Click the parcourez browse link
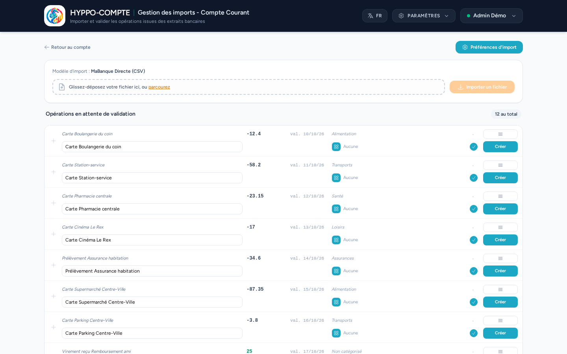The height and width of the screenshot is (354, 567). pyautogui.click(x=159, y=87)
